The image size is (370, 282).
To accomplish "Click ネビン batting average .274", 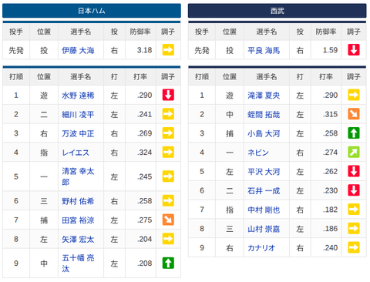I will coord(330,153).
